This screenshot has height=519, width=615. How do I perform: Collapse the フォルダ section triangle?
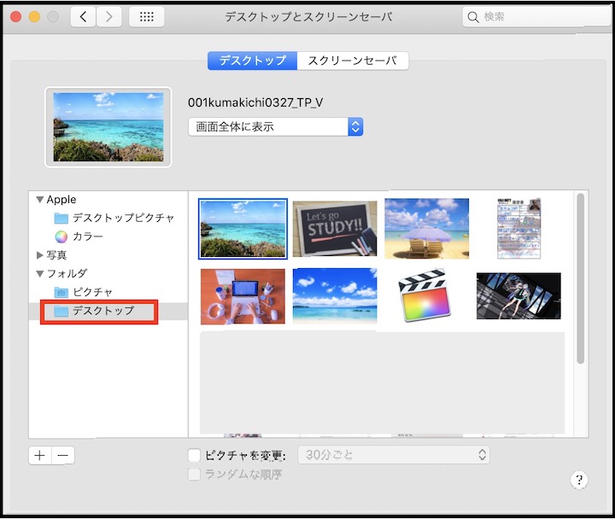(x=39, y=274)
